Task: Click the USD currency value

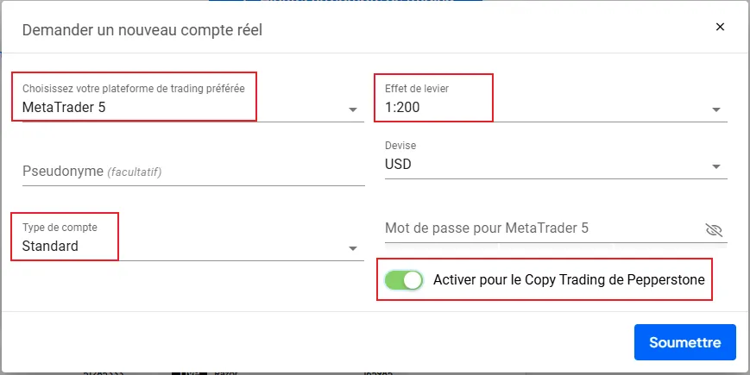Action: pyautogui.click(x=398, y=164)
